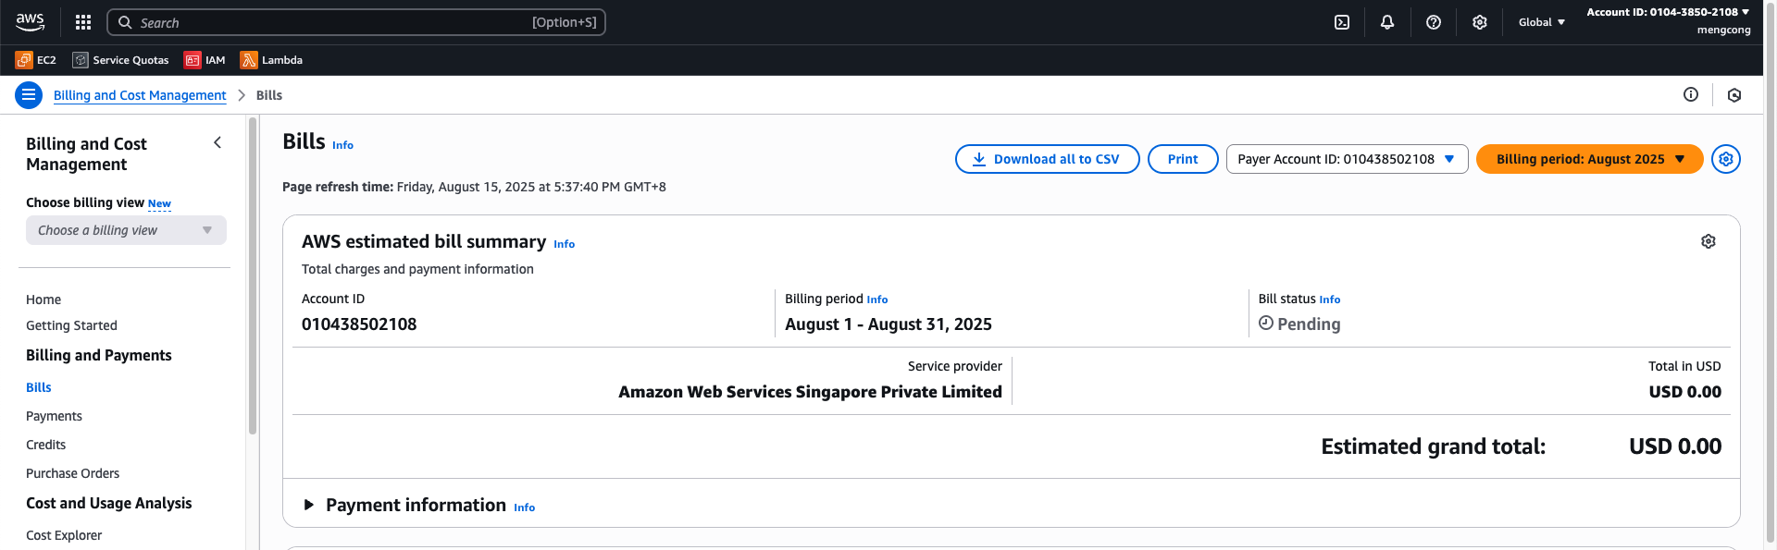Screen dimensions: 1777x550
Task: Open the AWS services grid menu
Action: pos(83,22)
